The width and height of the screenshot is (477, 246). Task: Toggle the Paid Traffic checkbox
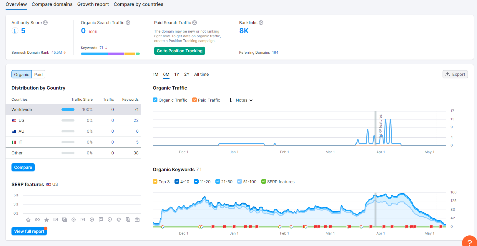coord(195,100)
